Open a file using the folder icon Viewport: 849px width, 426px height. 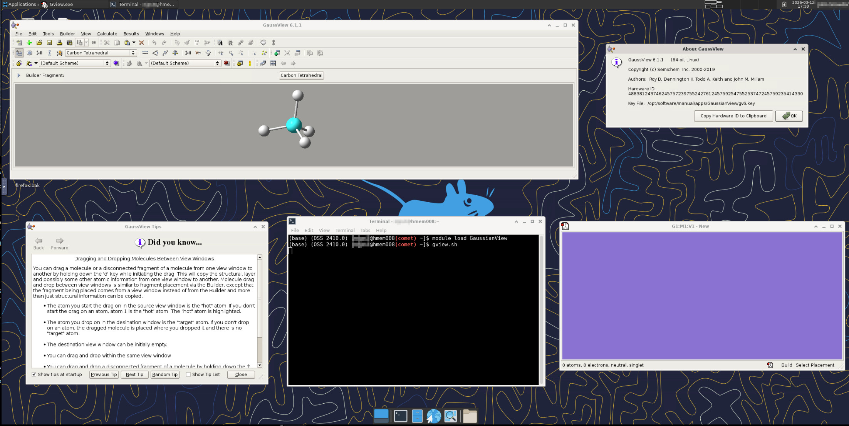point(39,43)
